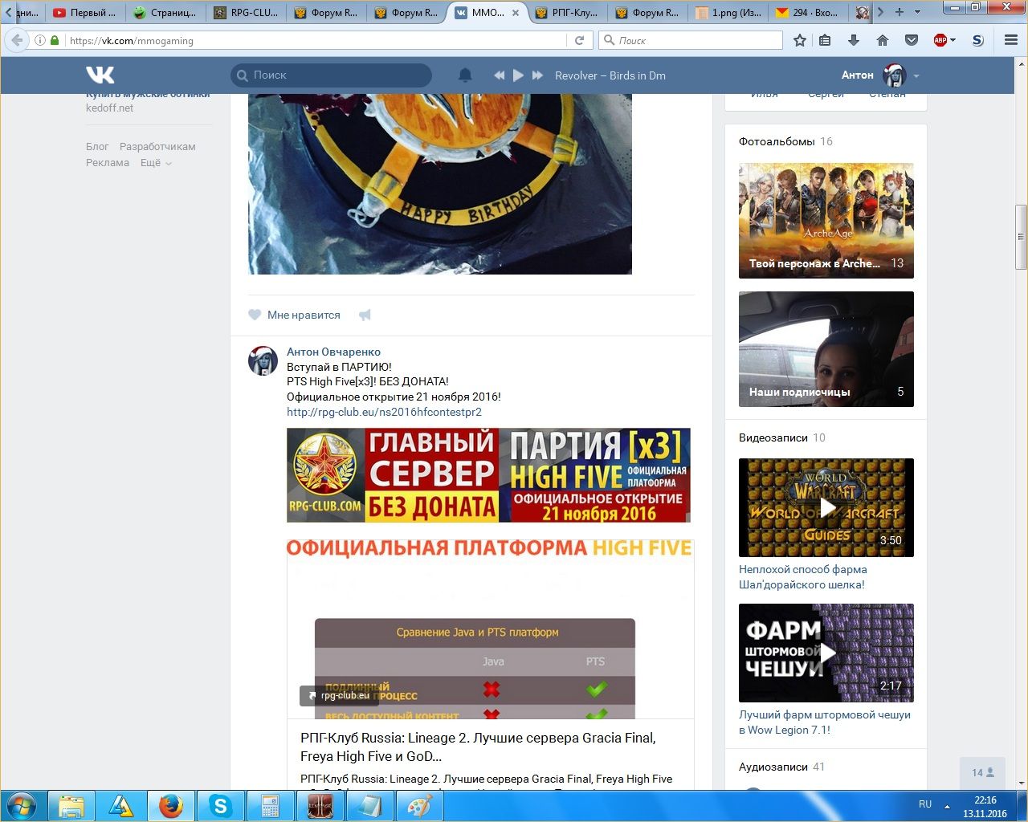Switch to the 1.png image tab
Image resolution: width=1028 pixels, height=822 pixels.
pos(728,12)
